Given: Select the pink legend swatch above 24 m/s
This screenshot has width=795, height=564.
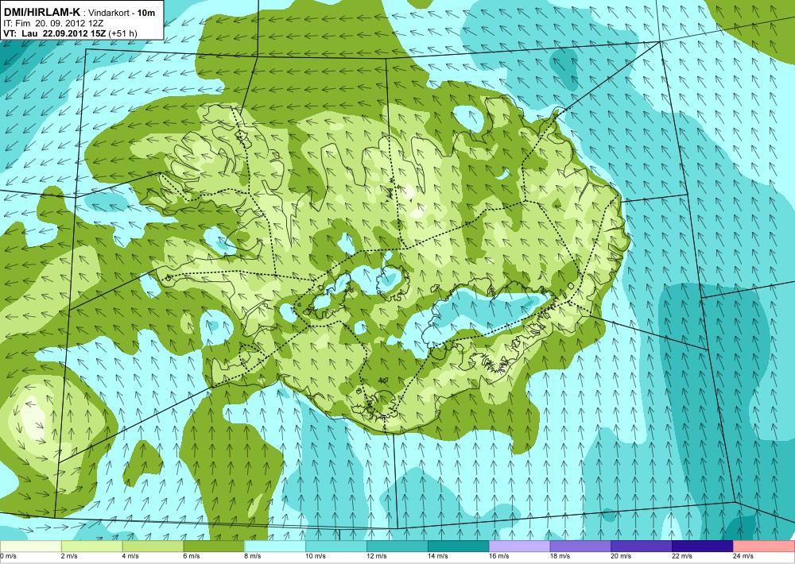Looking at the screenshot, I should [764, 547].
